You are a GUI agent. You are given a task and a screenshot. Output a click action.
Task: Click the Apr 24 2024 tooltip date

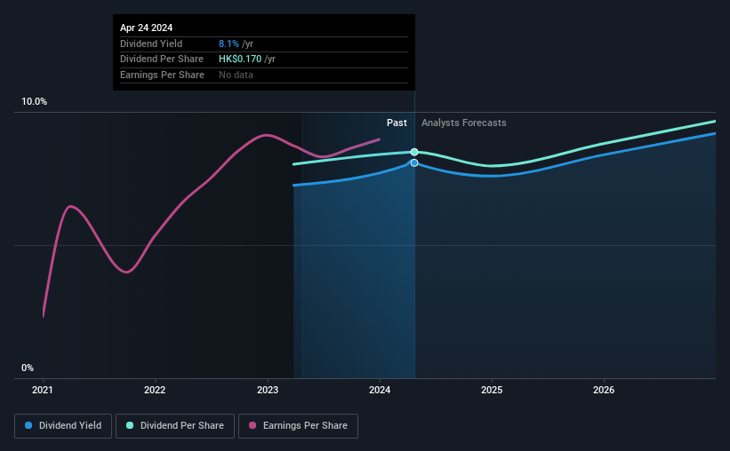pyautogui.click(x=146, y=28)
